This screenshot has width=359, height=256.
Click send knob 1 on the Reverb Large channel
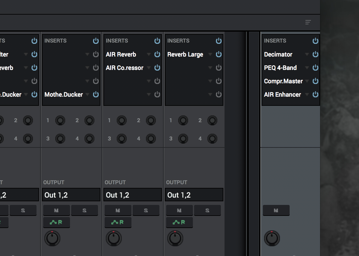coord(183,121)
